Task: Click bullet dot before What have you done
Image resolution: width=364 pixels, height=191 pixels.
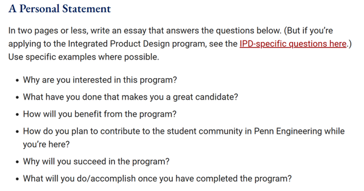Action: [x=17, y=97]
